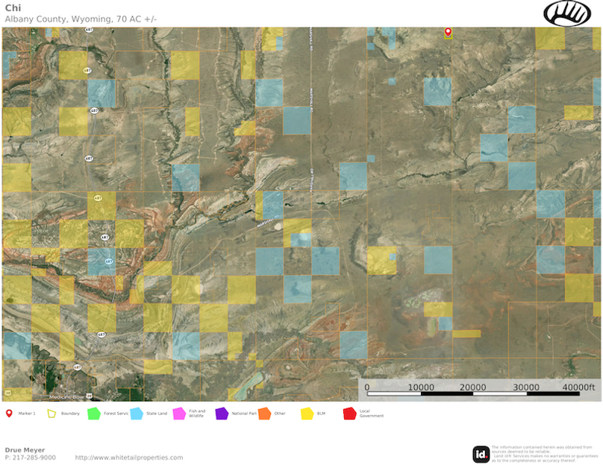Viewport: 603px width, 465px height.
Task: Click the Drue Meyer agent name
Action: (x=25, y=450)
